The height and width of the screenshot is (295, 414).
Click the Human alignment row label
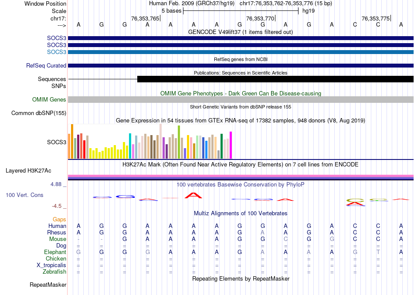click(x=57, y=226)
